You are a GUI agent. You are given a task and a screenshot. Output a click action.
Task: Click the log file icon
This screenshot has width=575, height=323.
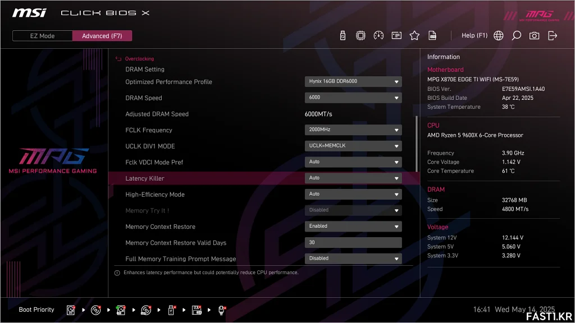[432, 35]
